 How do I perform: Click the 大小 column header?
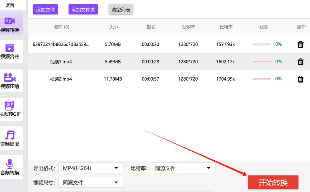click(113, 27)
